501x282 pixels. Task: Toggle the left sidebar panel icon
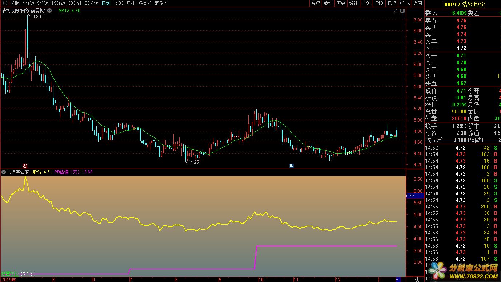coord(4,4)
